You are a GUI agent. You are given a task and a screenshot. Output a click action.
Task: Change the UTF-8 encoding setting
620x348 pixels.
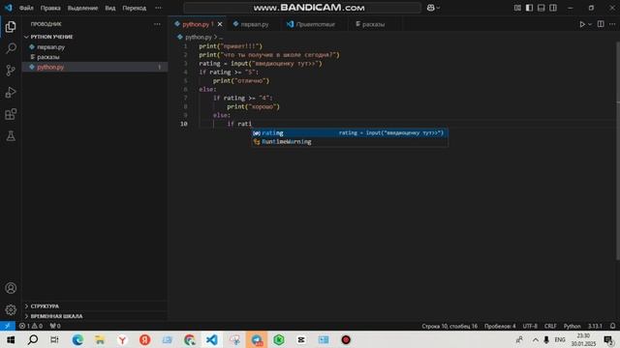point(530,327)
